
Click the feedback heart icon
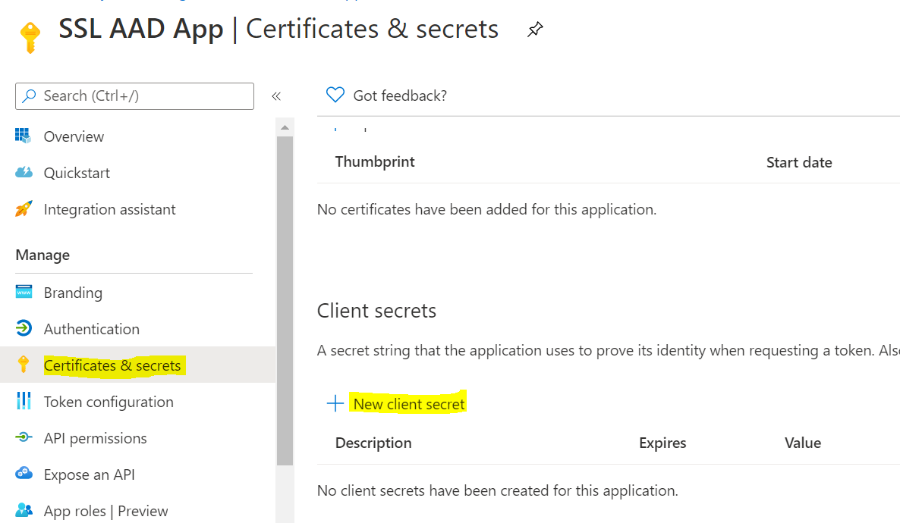(x=335, y=95)
